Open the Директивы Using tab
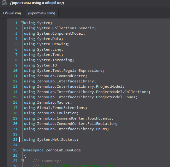 pyautogui.click(x=41, y=13)
